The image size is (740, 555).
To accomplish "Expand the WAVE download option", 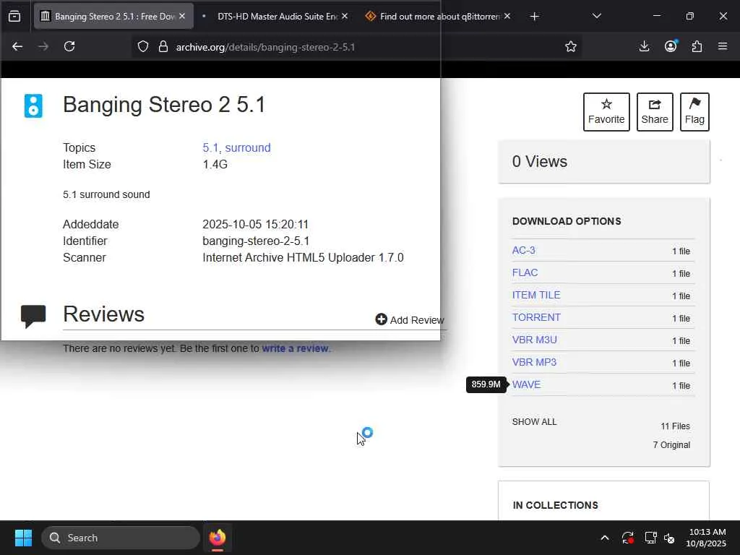I will tap(526, 384).
